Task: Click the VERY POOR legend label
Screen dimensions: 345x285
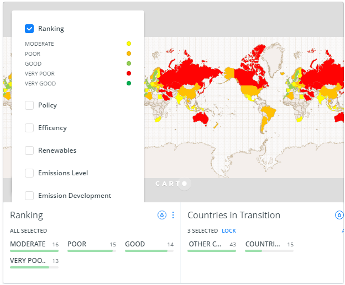Action: [x=40, y=74]
